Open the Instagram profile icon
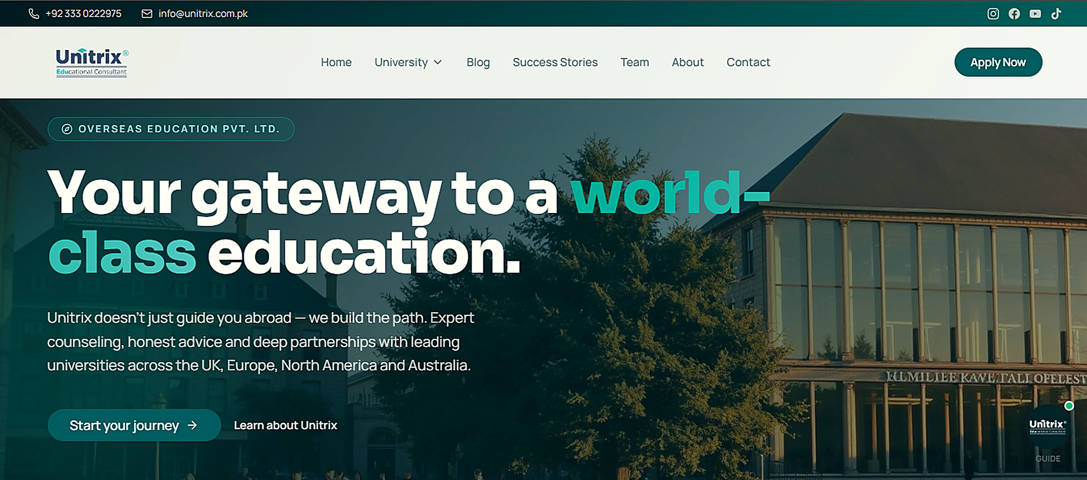The height and width of the screenshot is (480, 1087). (x=993, y=14)
